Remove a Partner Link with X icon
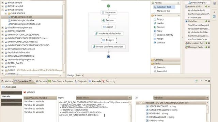218x122 pixels. pos(209,6)
